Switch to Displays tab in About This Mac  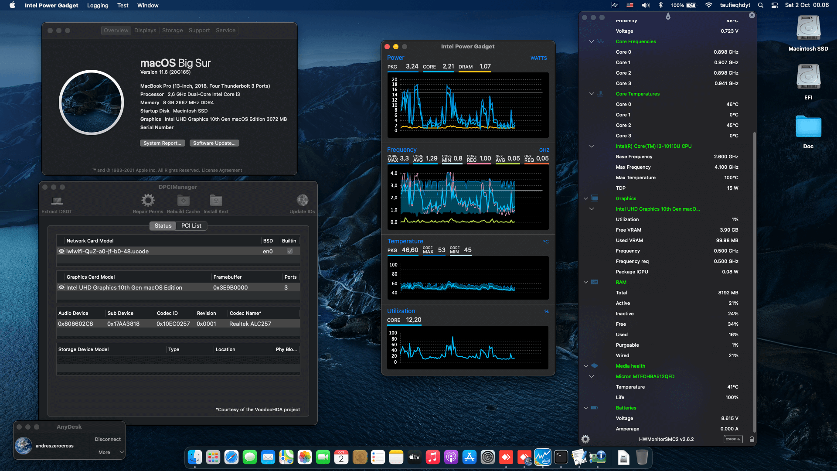[145, 31]
